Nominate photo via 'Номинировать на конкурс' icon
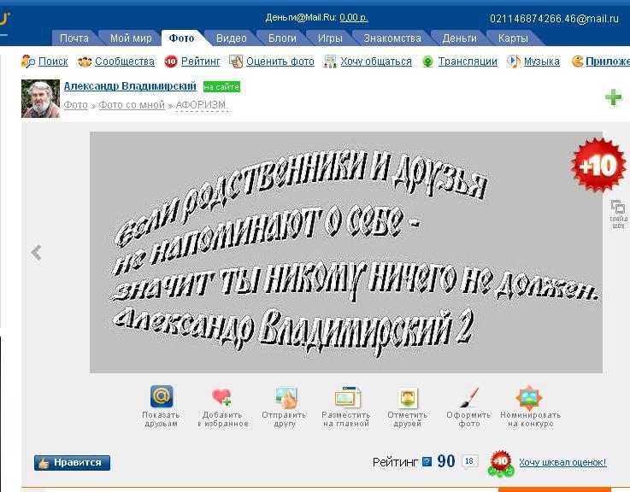 (529, 398)
